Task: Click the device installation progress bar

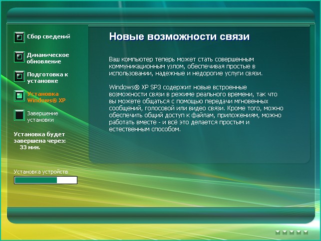Action: 45,180
